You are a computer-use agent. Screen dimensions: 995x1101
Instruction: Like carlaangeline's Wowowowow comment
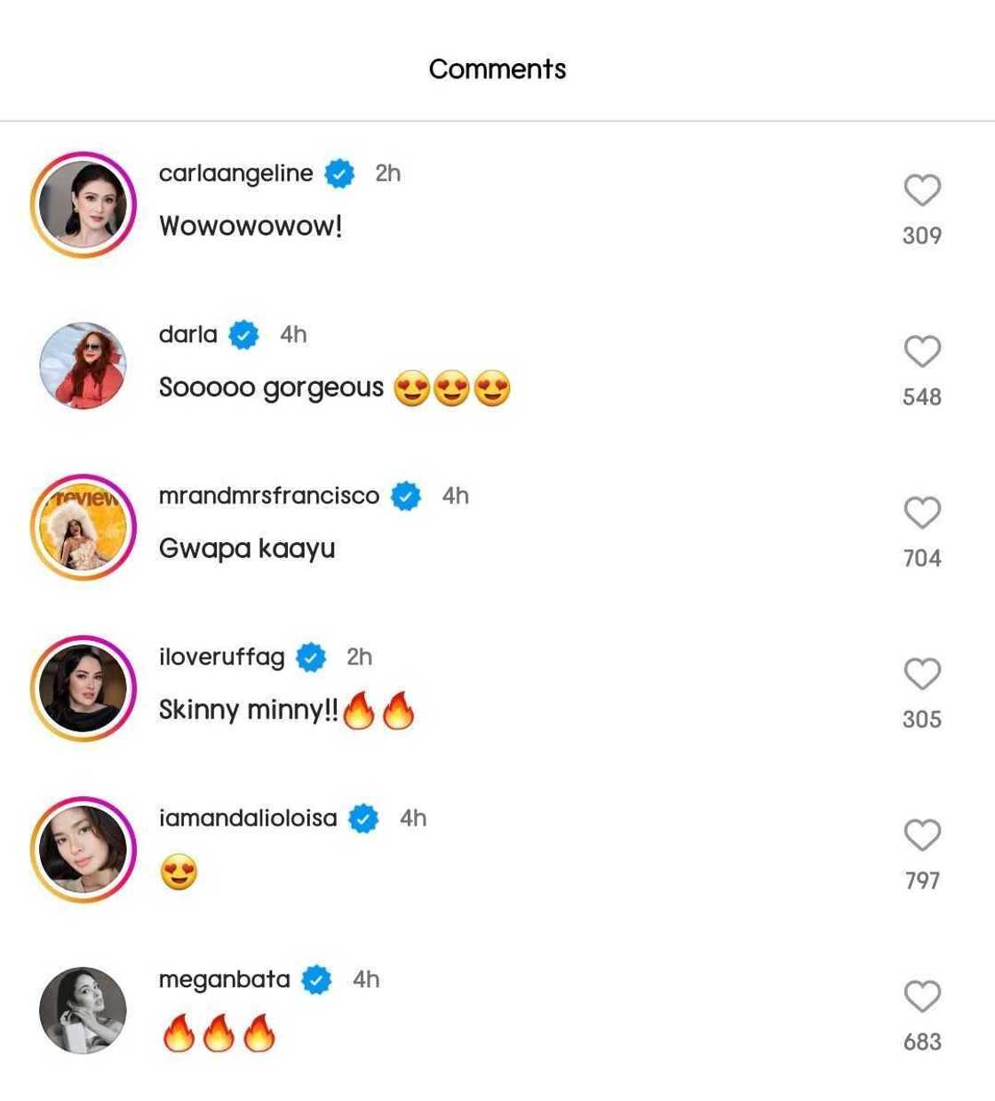[x=922, y=190]
